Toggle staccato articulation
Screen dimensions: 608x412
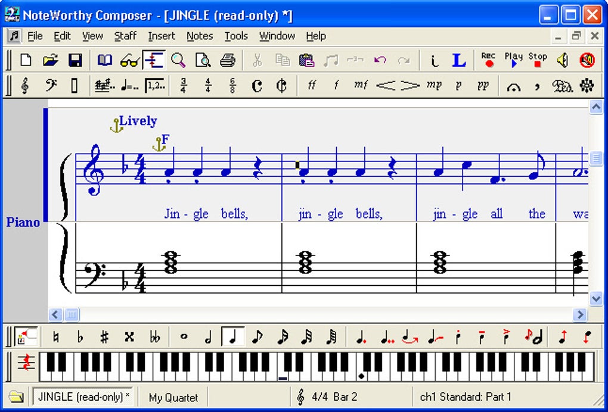coord(458,337)
